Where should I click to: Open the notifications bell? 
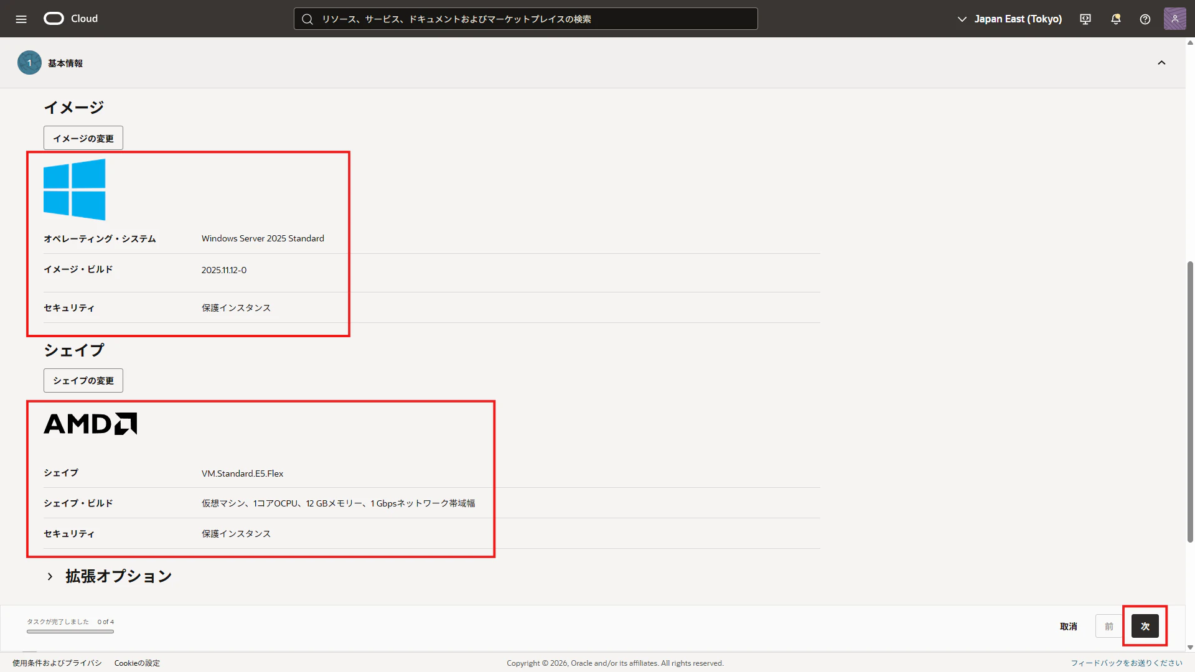tap(1116, 19)
